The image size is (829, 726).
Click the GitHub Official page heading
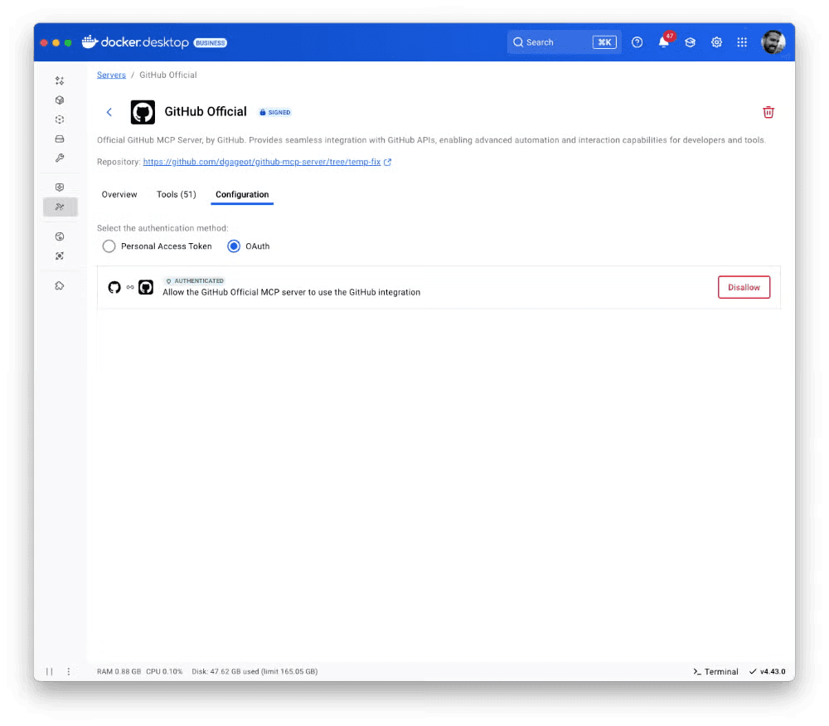206,112
